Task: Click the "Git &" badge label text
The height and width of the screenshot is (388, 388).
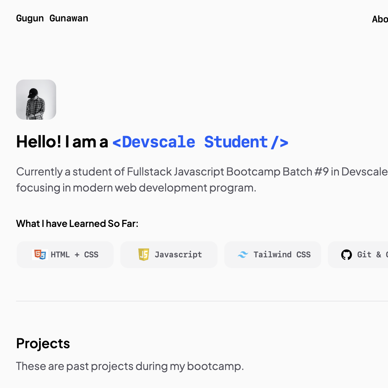Action: [x=369, y=255]
